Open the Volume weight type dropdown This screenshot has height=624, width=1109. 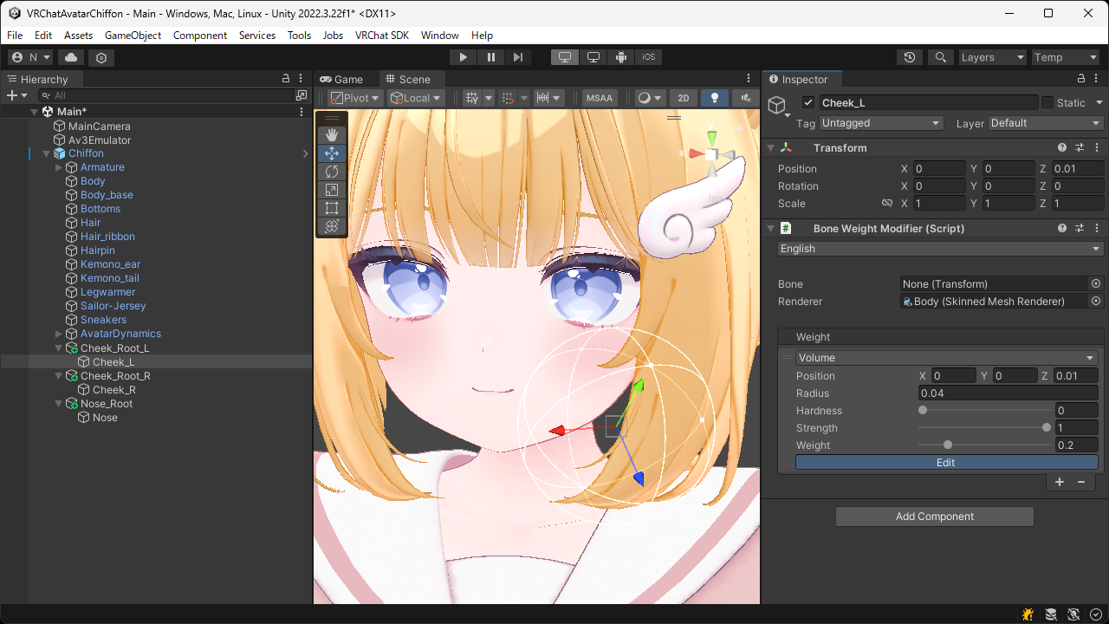click(x=946, y=358)
